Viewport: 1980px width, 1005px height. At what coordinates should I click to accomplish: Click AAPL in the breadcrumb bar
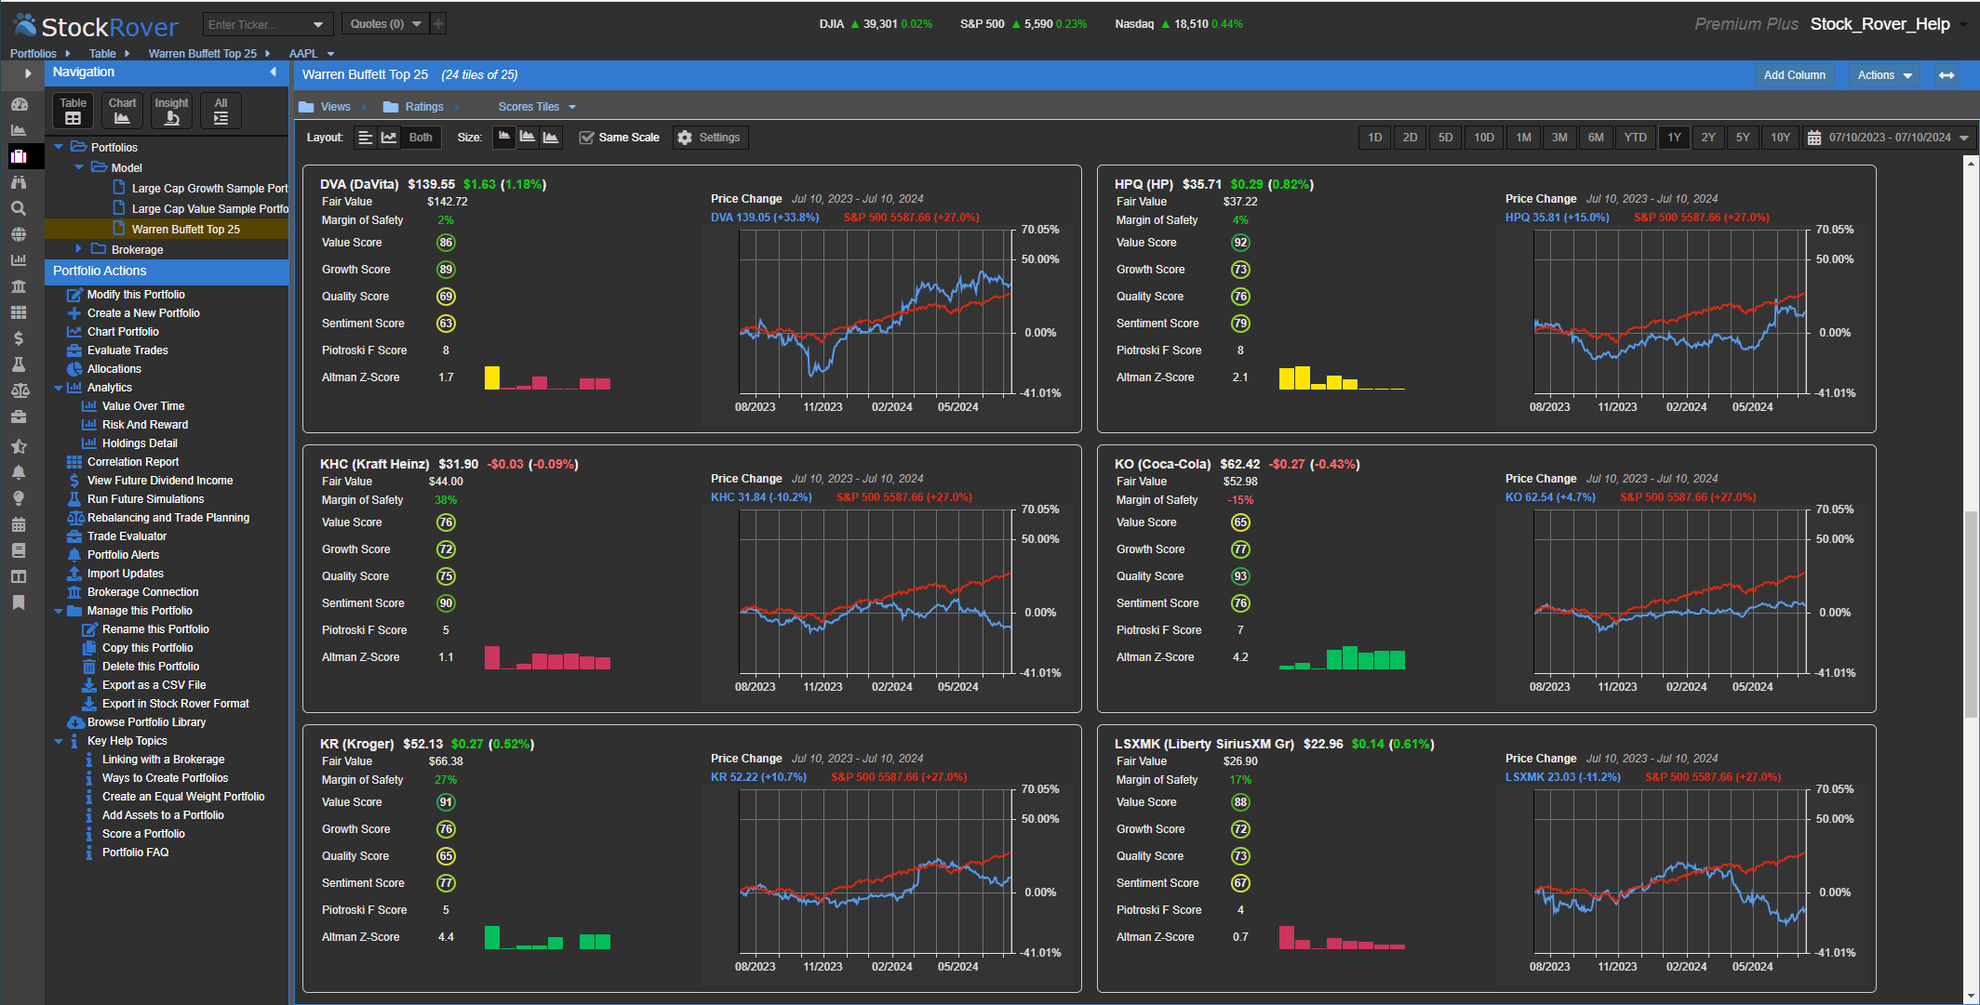303,54
